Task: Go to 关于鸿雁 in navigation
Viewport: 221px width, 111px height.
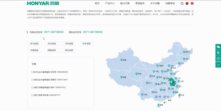Action: pos(155,3)
